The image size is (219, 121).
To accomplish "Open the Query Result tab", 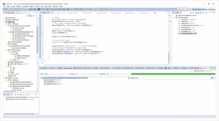I will click(150, 68).
